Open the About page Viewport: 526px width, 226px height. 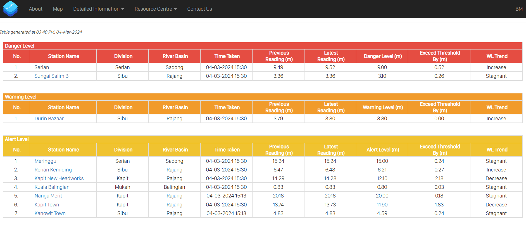tap(36, 9)
